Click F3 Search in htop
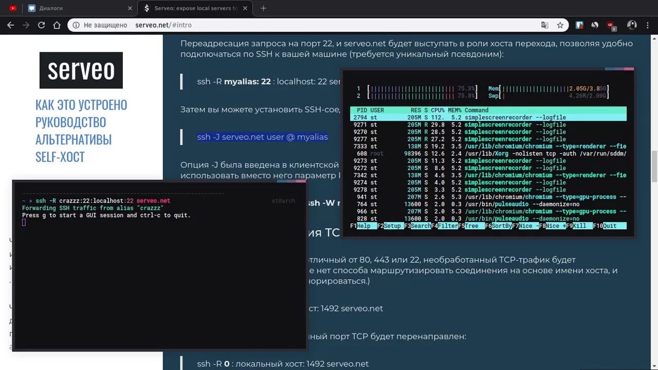The height and width of the screenshot is (370, 658). pyautogui.click(x=417, y=226)
